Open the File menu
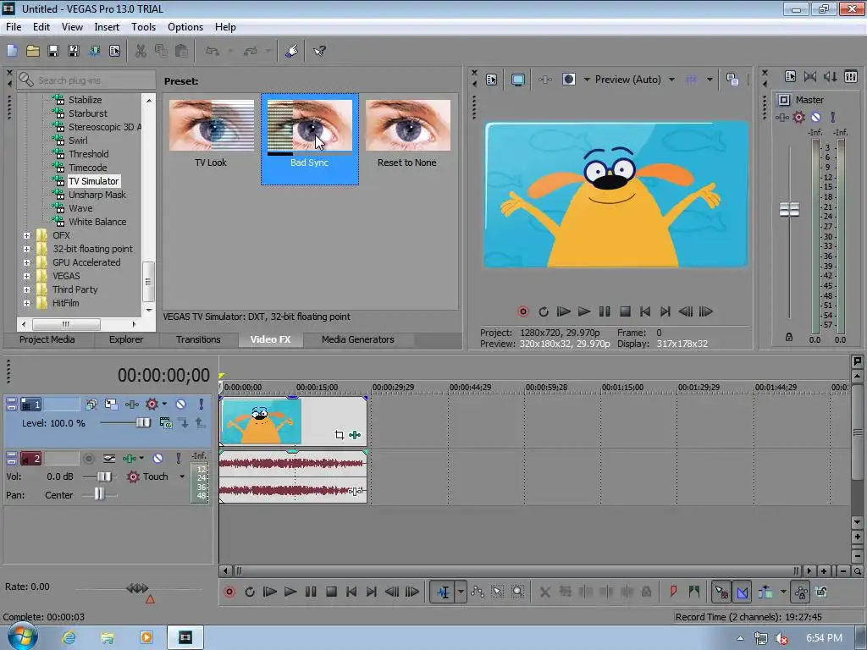Screen dimensions: 867x650 point(14,26)
